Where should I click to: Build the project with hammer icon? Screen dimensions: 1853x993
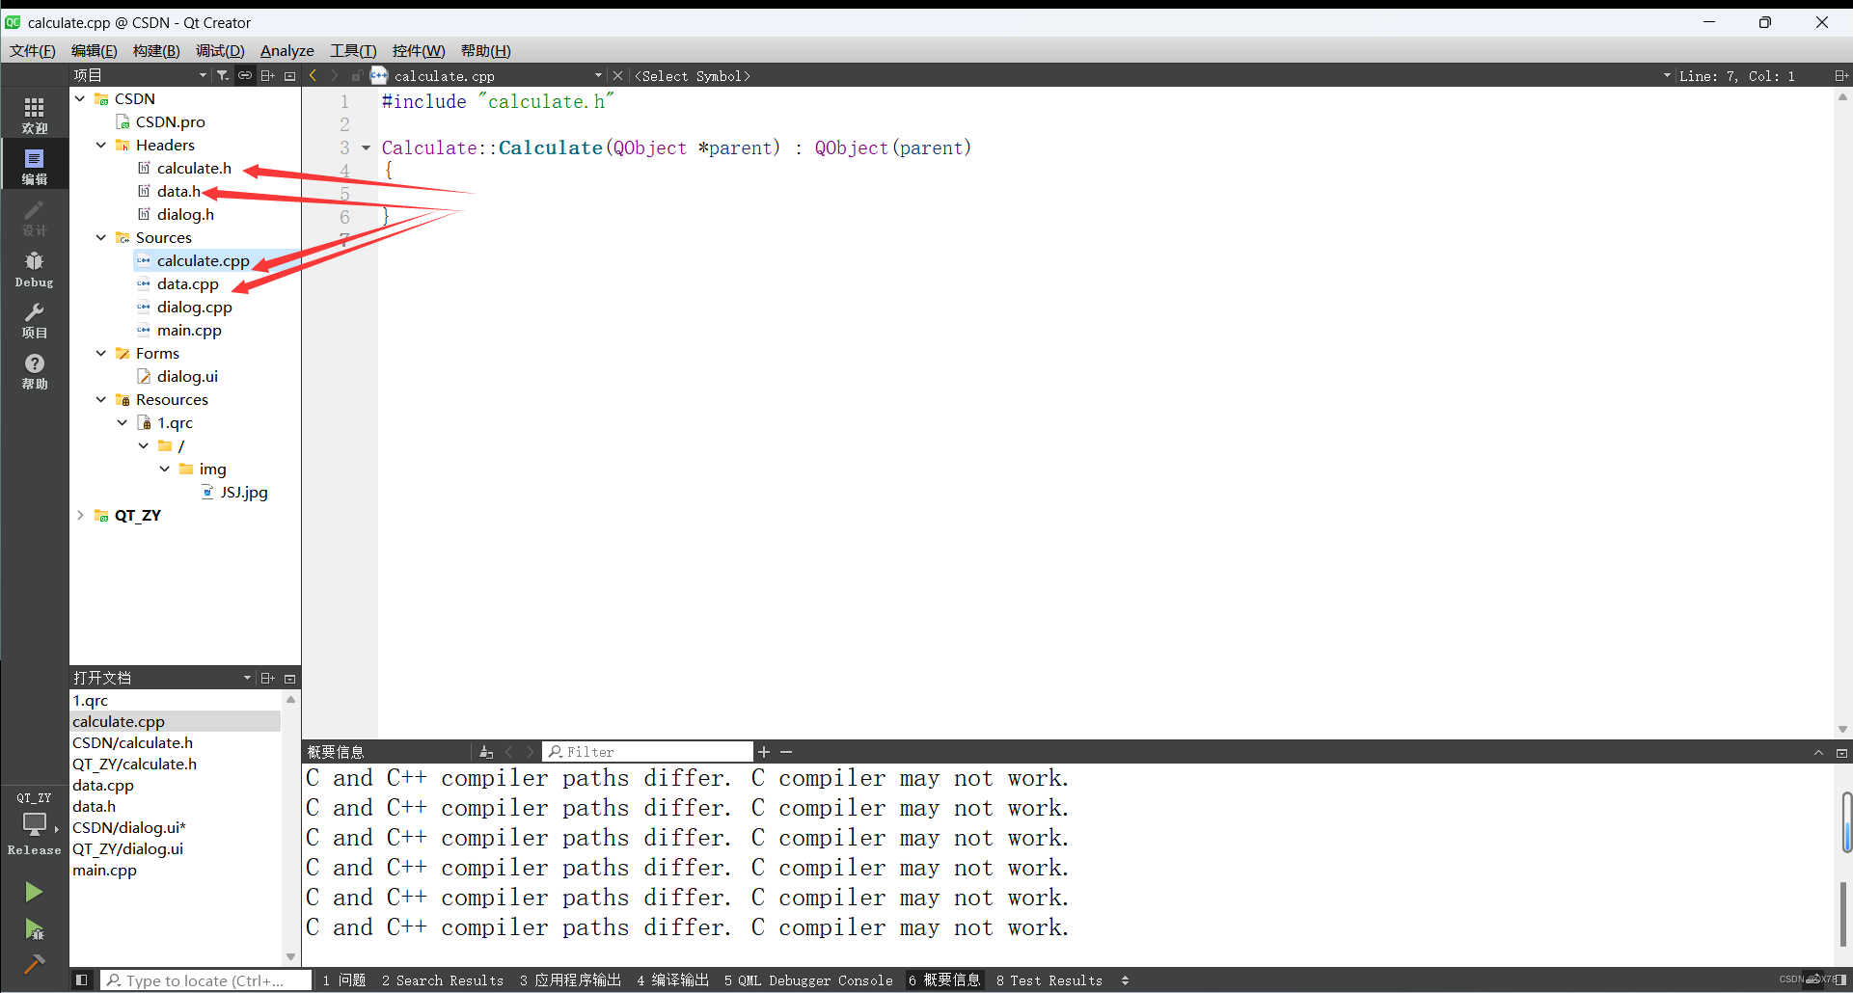point(34,964)
